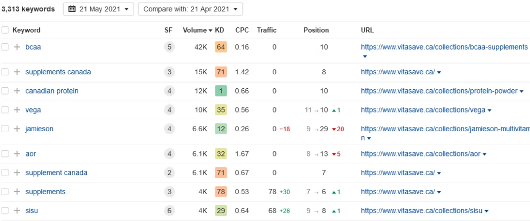This screenshot has width=530, height=221.
Task: Tick the checkbox for canadian protein row
Action: 5,91
